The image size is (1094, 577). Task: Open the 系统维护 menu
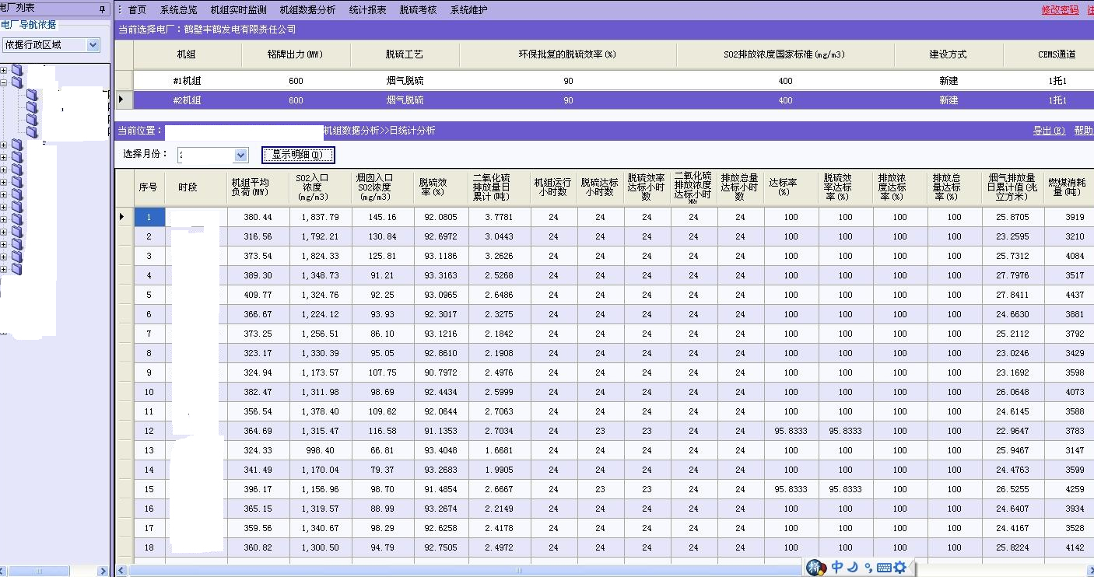coord(468,10)
